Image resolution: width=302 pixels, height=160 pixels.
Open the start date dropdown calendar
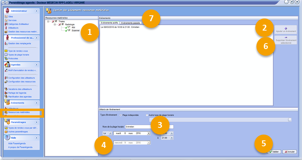(149, 133)
